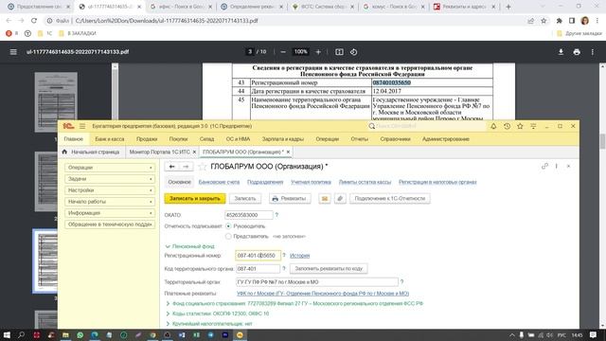
Task: Bookmark this page with the star icon
Action: [x=544, y=21]
